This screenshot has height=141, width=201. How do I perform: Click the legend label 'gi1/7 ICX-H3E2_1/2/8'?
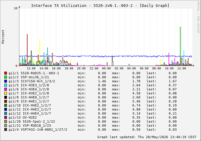click(x=29, y=93)
